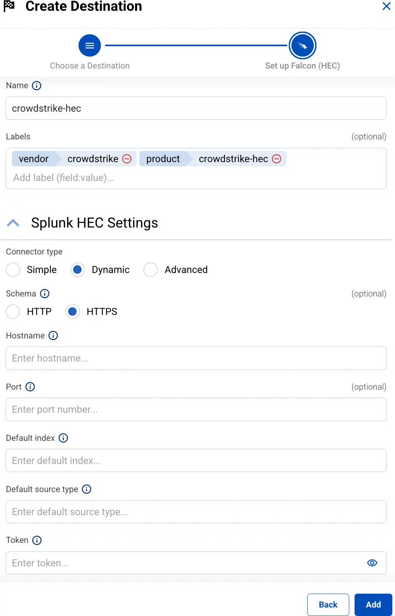Viewport: 395px width, 616px height.
Task: Open the Name field info icon
Action: pos(37,85)
